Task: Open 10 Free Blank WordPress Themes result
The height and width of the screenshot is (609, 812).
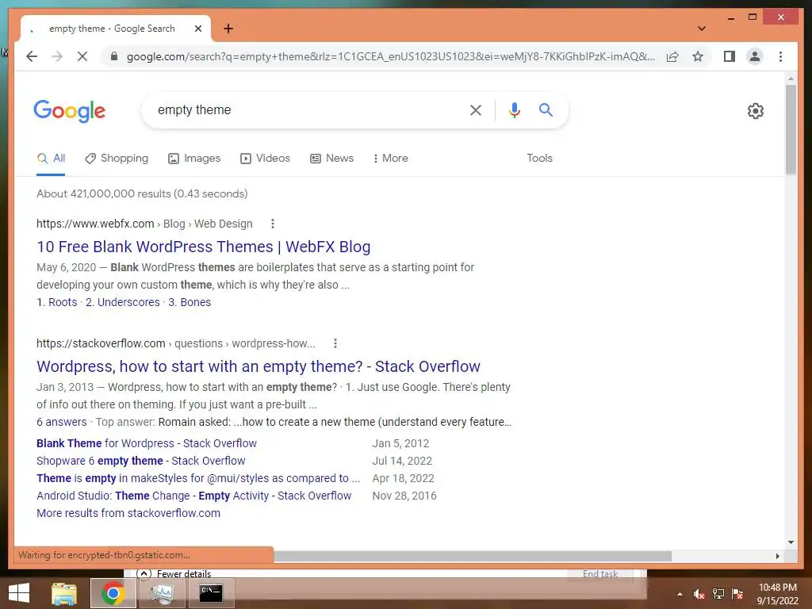Action: 204,247
